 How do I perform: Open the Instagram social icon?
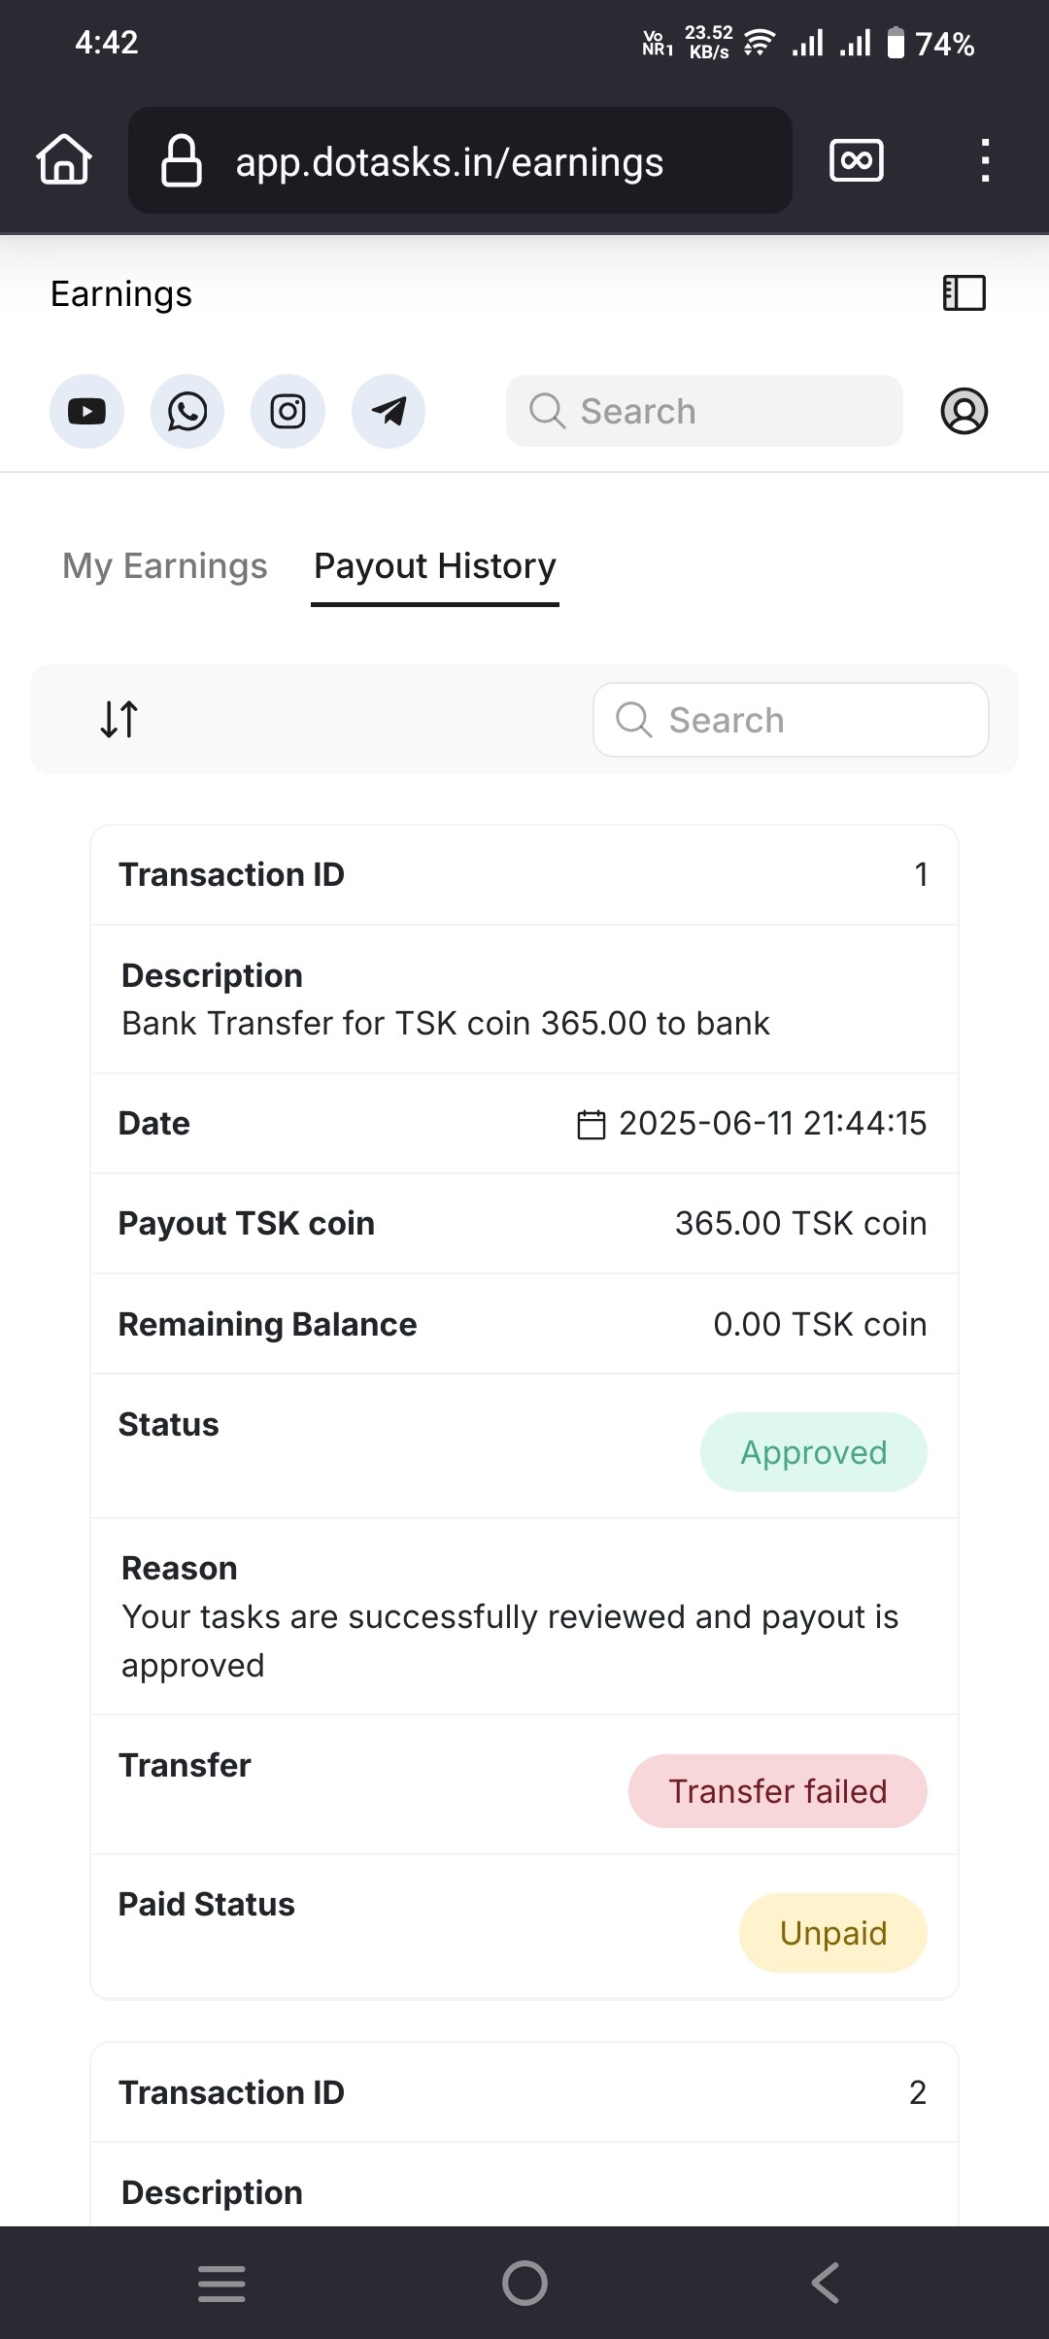coord(288,412)
